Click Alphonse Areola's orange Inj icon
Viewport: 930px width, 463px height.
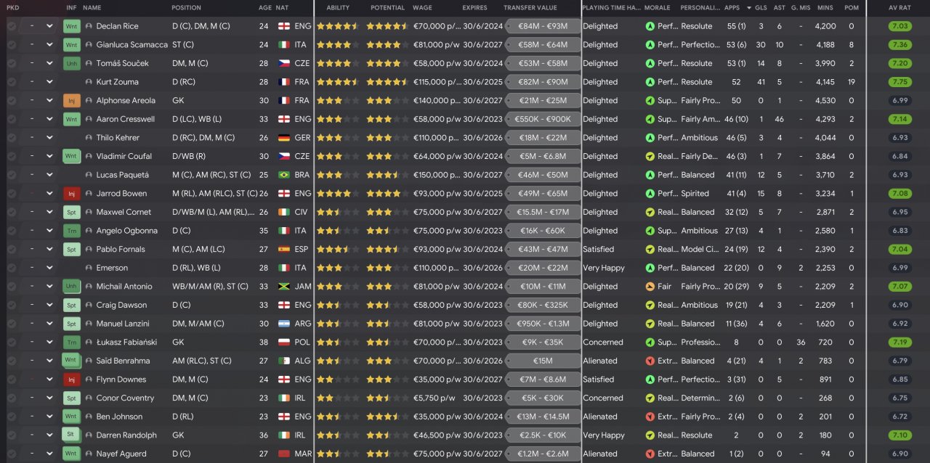tap(71, 101)
